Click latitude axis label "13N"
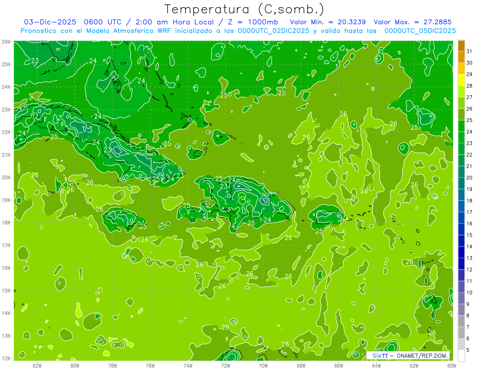Image resolution: width=480 pixels, height=371 pixels. coord(6,335)
